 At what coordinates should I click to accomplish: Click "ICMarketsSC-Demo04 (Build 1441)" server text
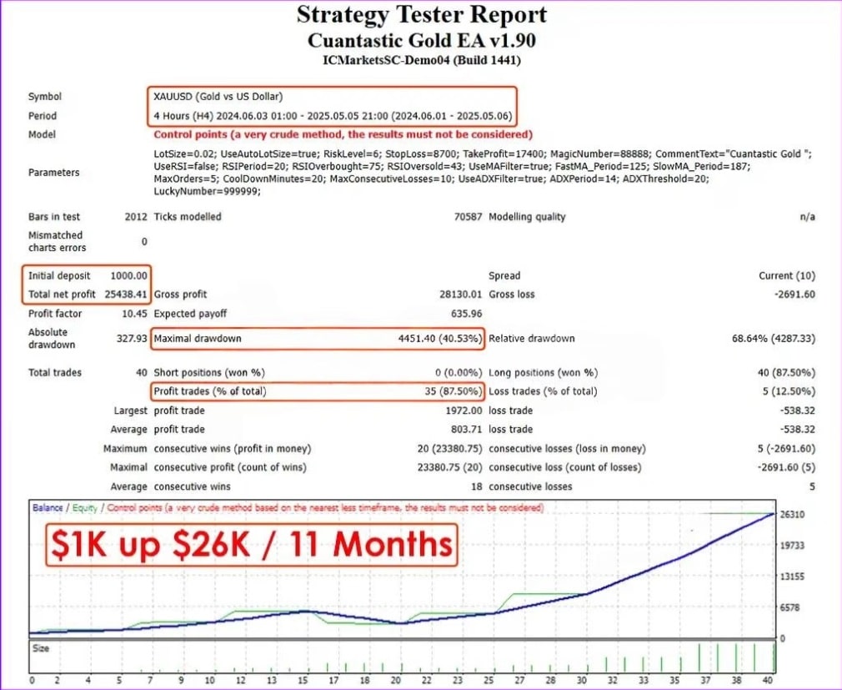click(x=422, y=60)
